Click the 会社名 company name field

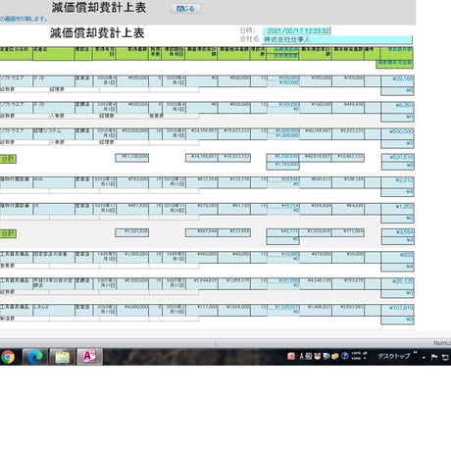pos(337,39)
